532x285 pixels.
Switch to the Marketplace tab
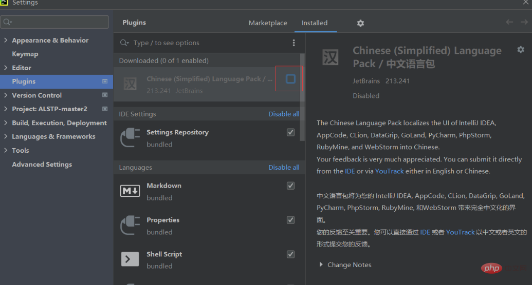pos(268,23)
